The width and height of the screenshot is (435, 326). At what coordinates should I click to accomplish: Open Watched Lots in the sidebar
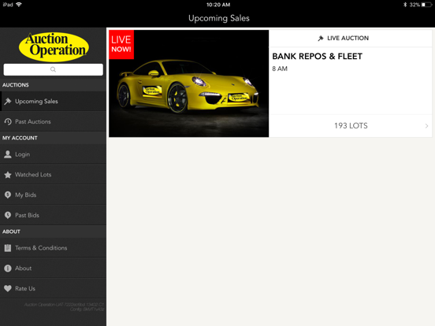pyautogui.click(x=53, y=175)
